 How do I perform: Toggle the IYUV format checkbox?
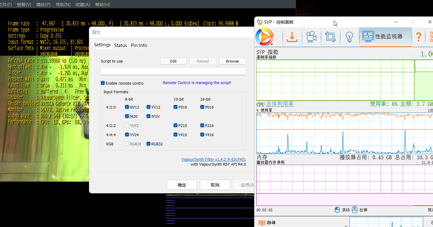[x=149, y=116]
